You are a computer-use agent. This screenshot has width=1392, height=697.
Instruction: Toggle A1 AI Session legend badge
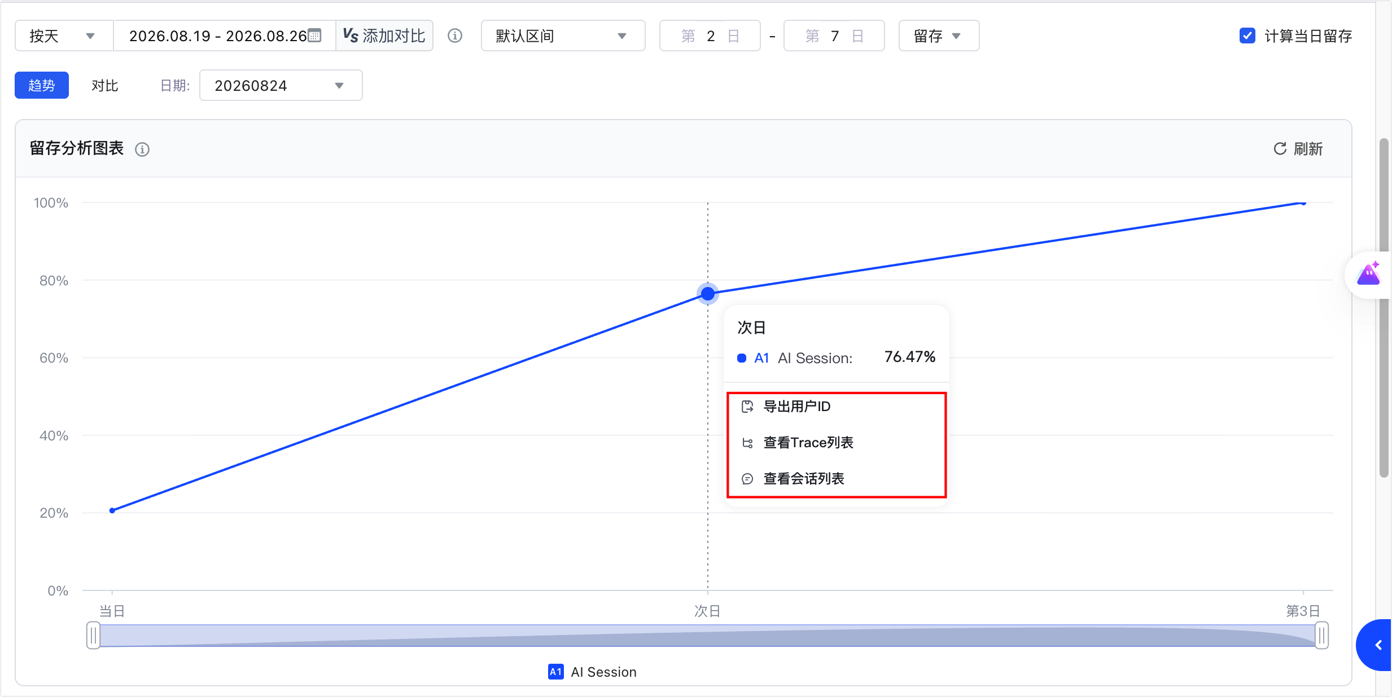click(x=555, y=672)
